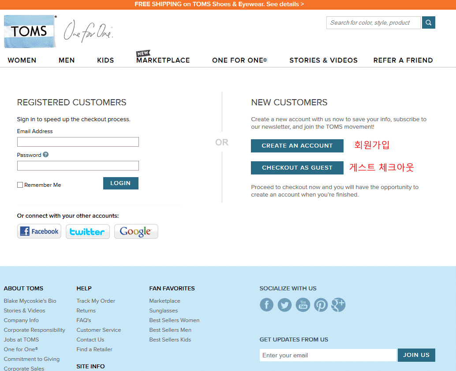Viewport: 456px width, 371px height.
Task: Open the MARKETPLACE navigation menu
Action: 163,60
